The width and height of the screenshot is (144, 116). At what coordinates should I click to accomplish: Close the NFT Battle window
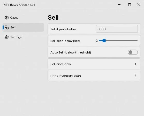pos(139,5)
